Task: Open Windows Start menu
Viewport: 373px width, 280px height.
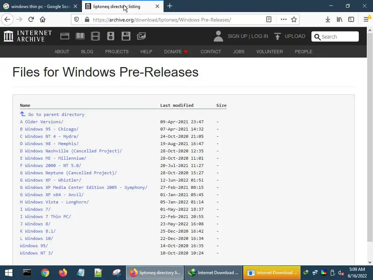Action: click(x=9, y=273)
